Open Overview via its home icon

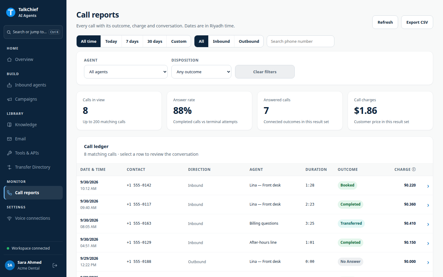click(x=10, y=59)
